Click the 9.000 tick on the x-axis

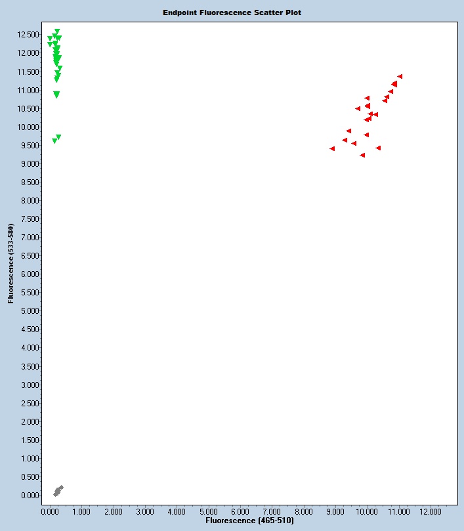coord(335,510)
